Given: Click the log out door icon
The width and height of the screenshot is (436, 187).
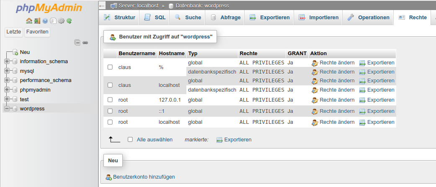Looking at the screenshot, I should (37, 20).
